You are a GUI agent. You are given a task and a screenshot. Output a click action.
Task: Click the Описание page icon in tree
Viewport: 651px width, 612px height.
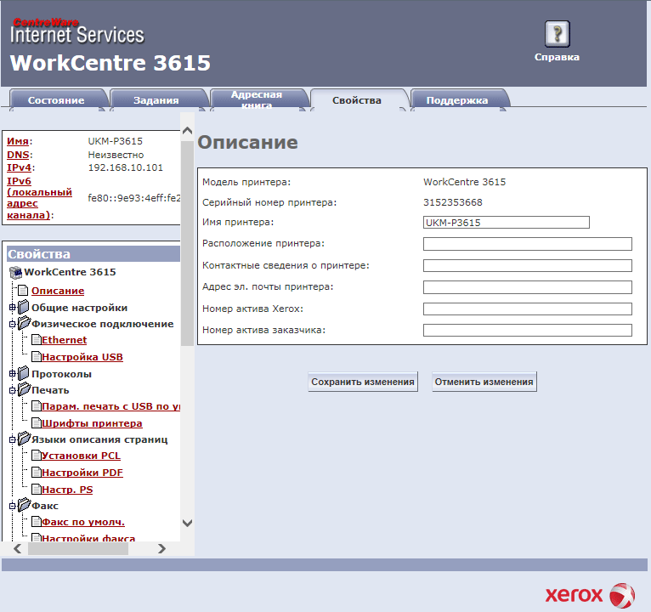[x=23, y=291]
